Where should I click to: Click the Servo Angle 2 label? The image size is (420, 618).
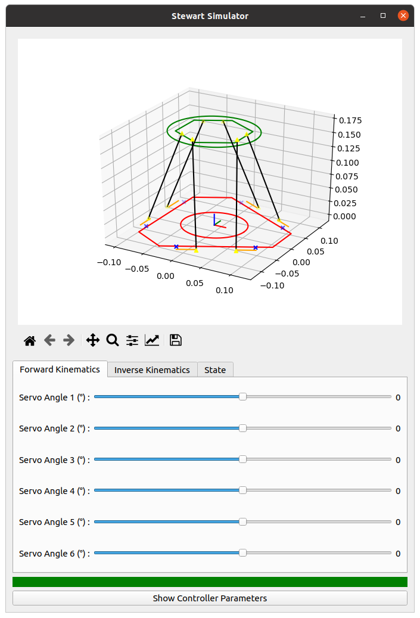pos(54,428)
